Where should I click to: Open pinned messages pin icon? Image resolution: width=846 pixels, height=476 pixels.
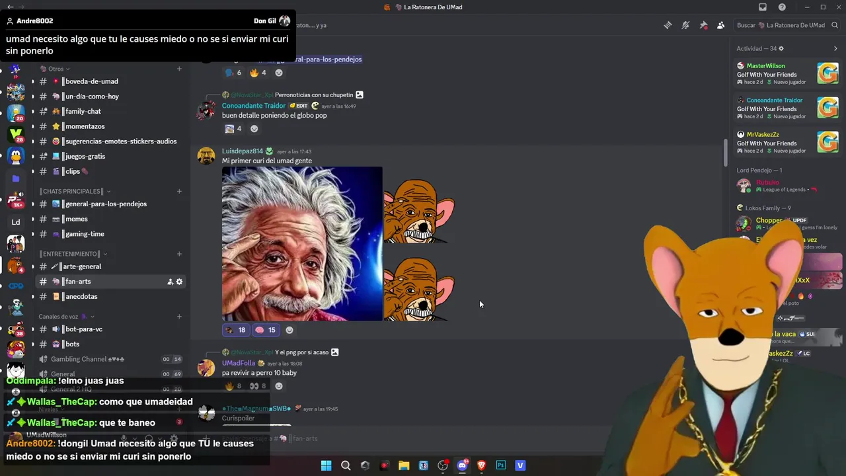[x=703, y=25]
